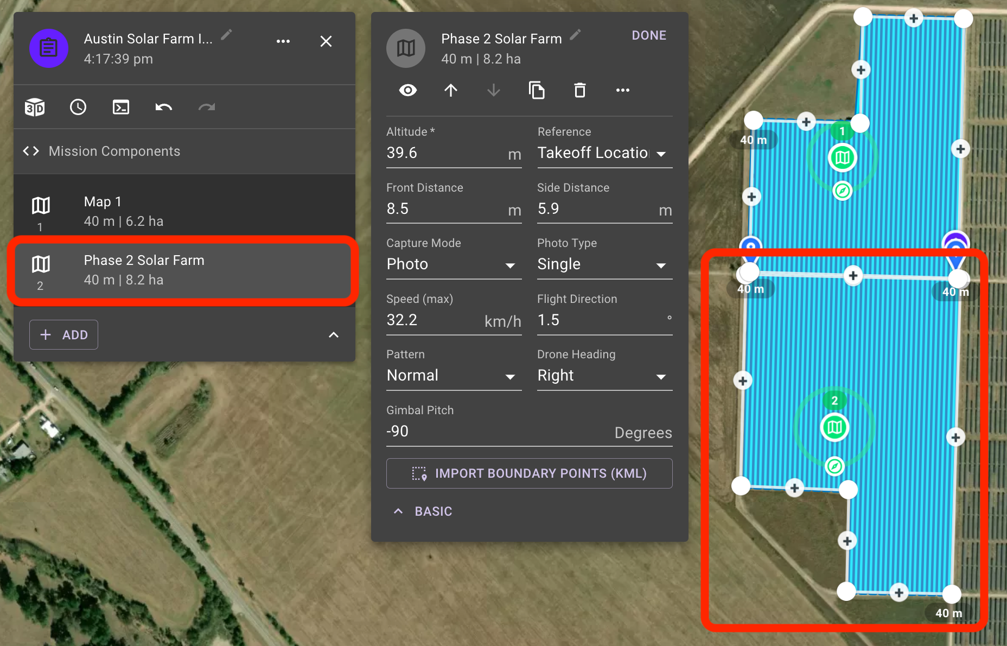Select the Phase 2 Solar Farm component
The width and height of the screenshot is (1007, 646).
184,270
